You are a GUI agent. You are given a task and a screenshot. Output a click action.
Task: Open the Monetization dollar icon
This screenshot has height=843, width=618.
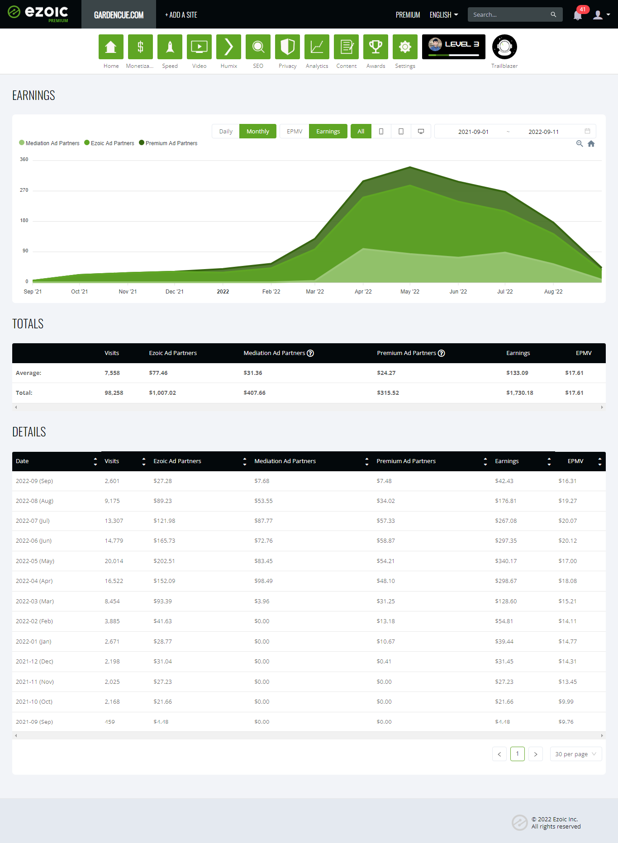pos(140,47)
